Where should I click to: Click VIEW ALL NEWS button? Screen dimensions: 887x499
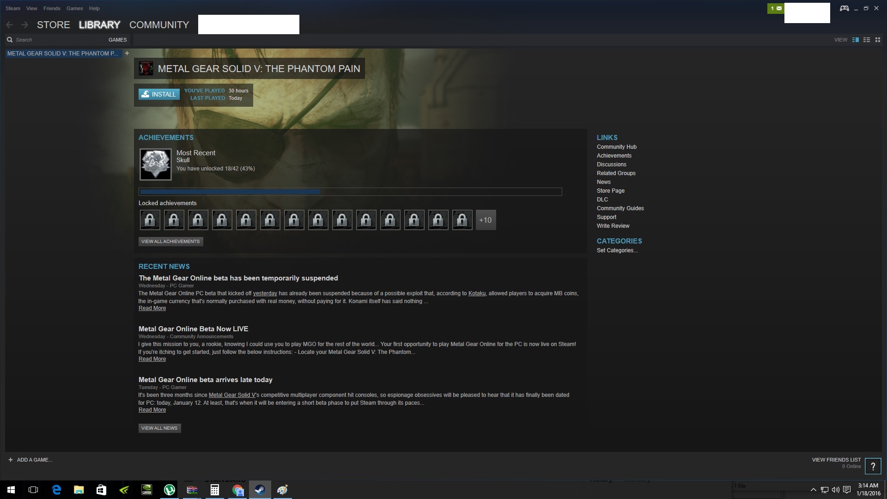pyautogui.click(x=159, y=428)
